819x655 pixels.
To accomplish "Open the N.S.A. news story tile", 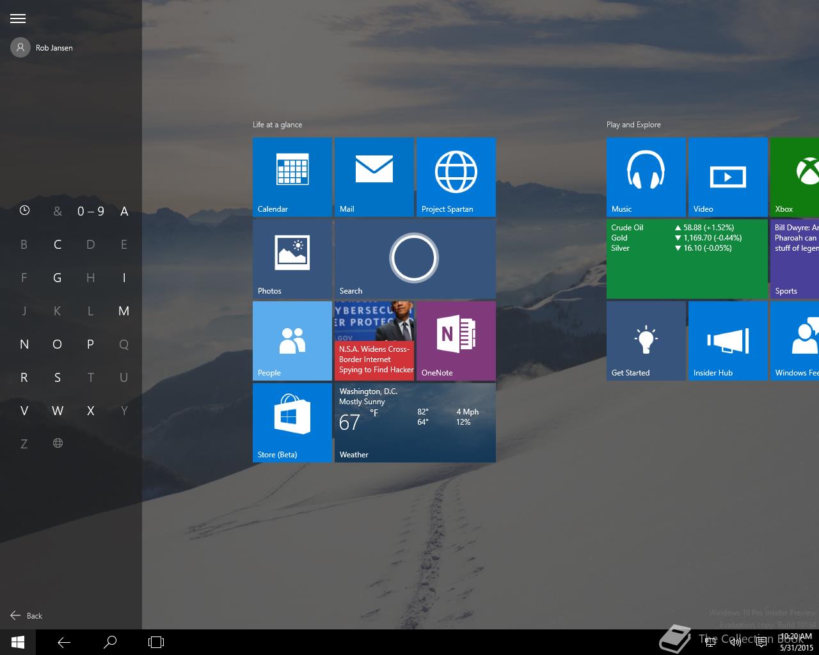I will (374, 341).
